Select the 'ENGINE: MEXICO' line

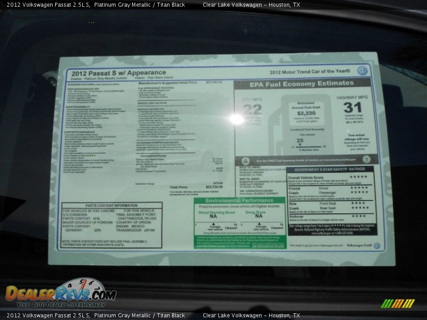[130, 226]
